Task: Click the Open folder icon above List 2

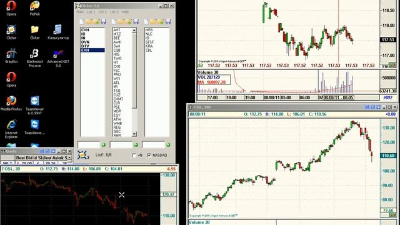Action: pyautogui.click(x=121, y=22)
